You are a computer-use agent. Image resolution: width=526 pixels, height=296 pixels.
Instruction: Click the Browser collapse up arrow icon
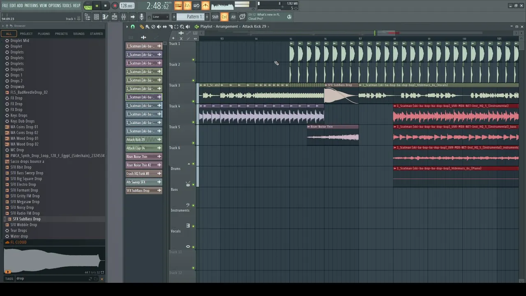[7, 26]
